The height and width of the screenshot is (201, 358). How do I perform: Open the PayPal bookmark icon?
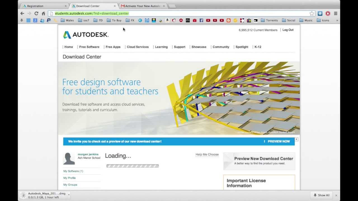49,20
